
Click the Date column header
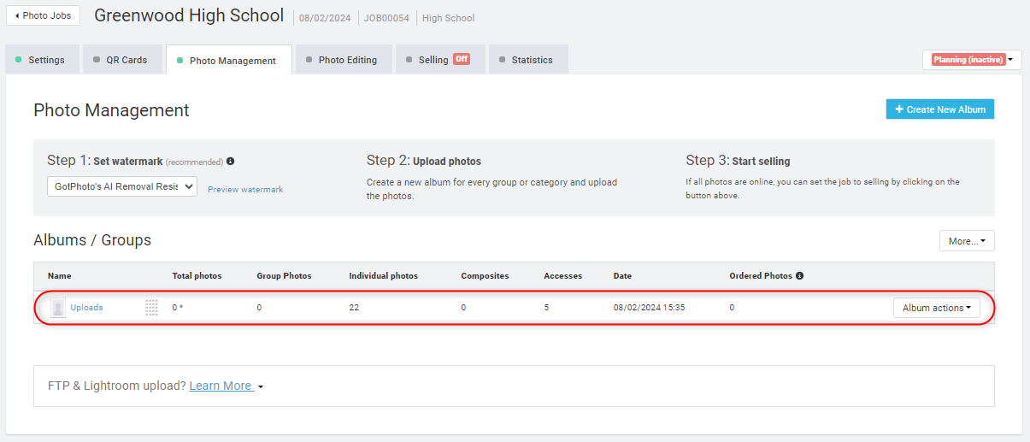(622, 276)
